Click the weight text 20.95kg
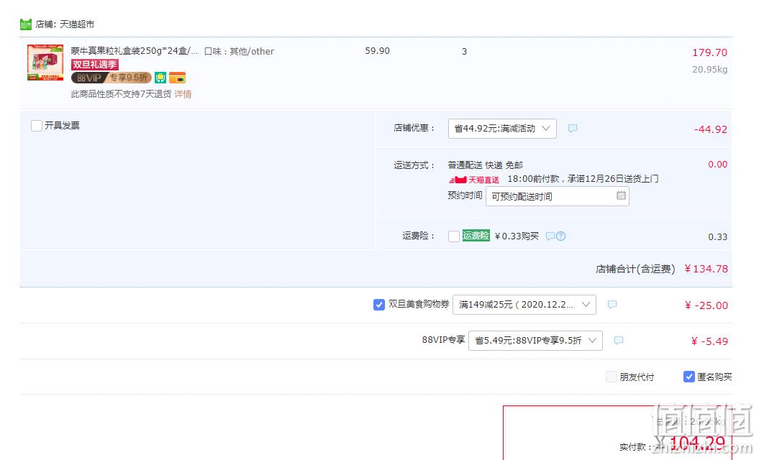This screenshot has width=759, height=460. tap(709, 70)
